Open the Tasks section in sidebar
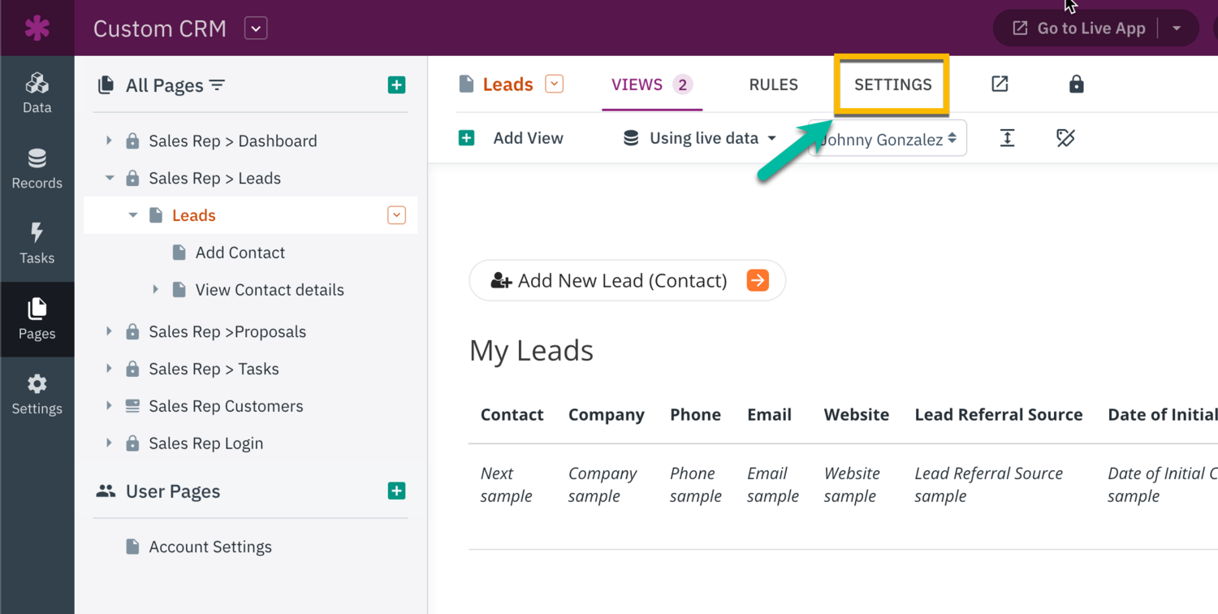 click(x=37, y=244)
